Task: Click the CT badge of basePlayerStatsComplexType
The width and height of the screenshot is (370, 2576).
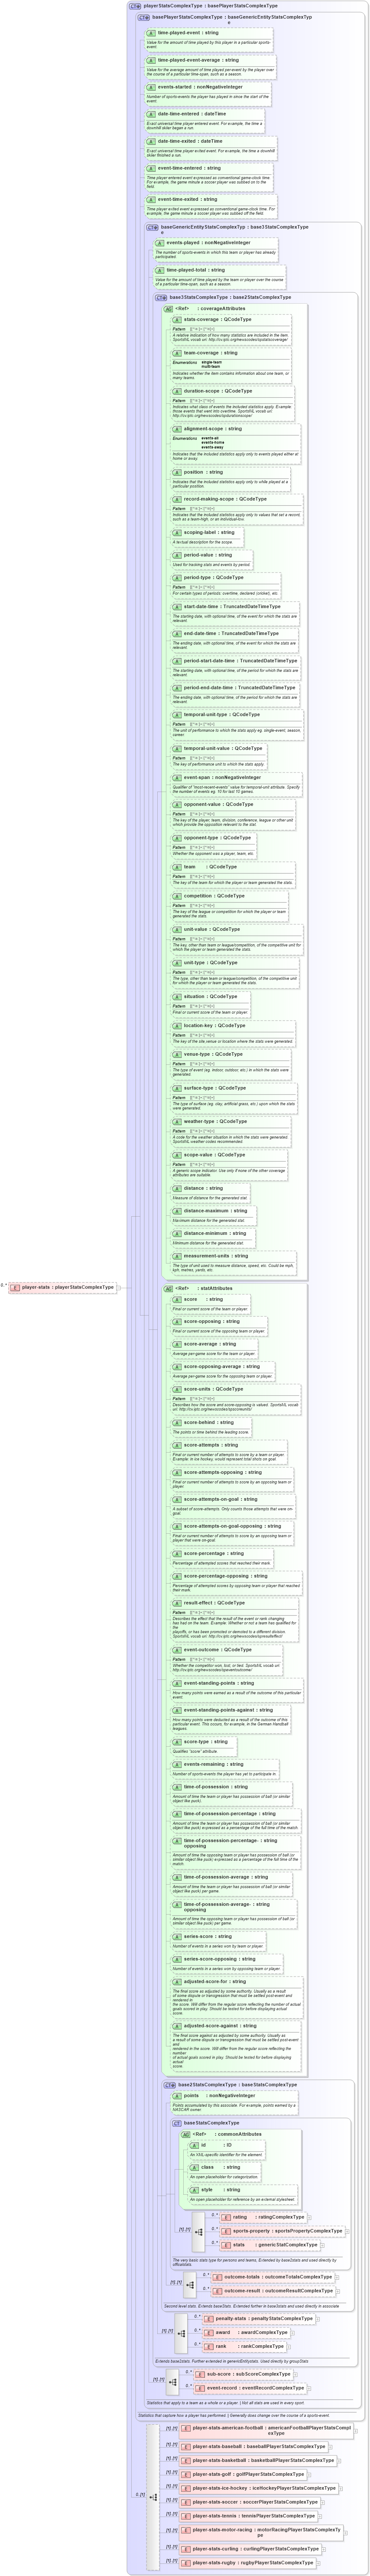Action: 144,17
